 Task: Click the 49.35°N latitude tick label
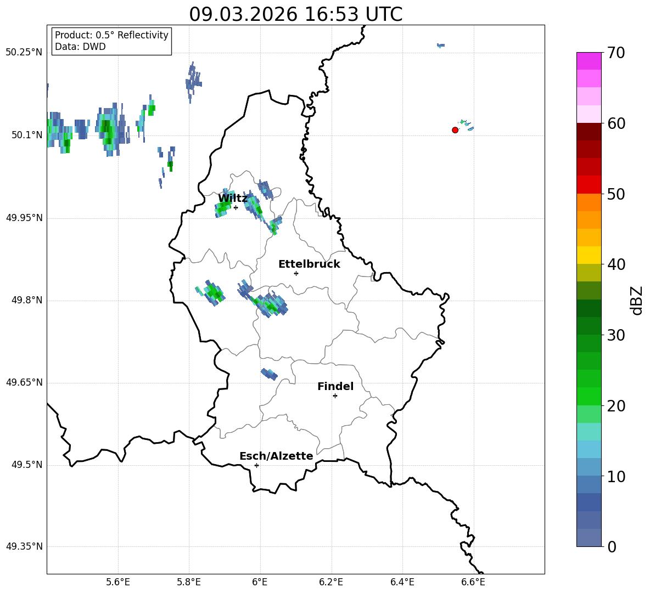(24, 546)
